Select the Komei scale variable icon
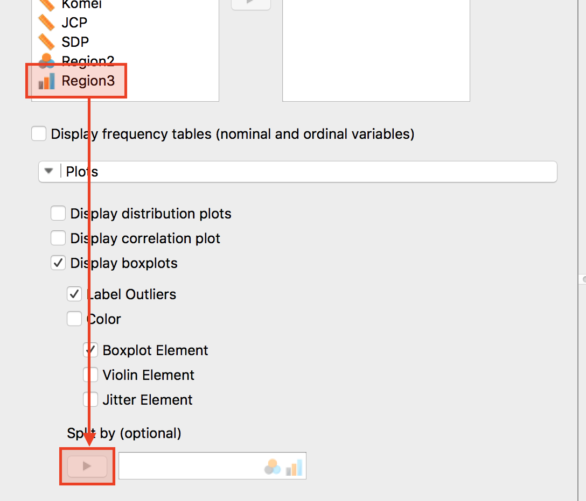586x501 pixels. [47, 4]
